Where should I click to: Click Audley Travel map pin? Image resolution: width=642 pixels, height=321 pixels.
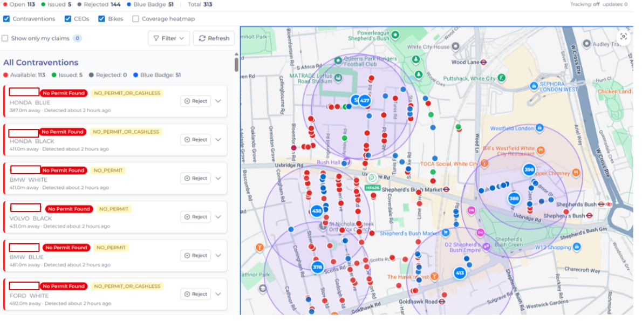coord(587,44)
